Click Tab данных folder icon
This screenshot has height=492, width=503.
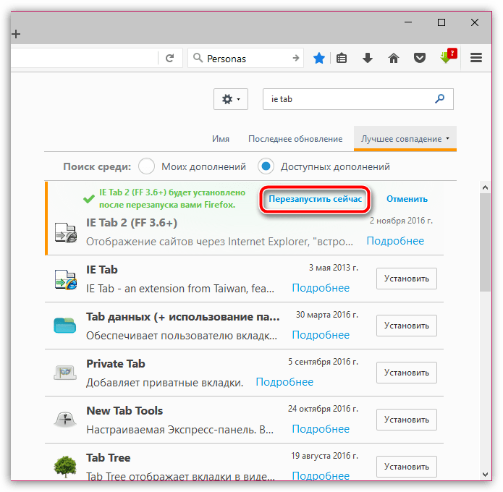[x=65, y=325]
